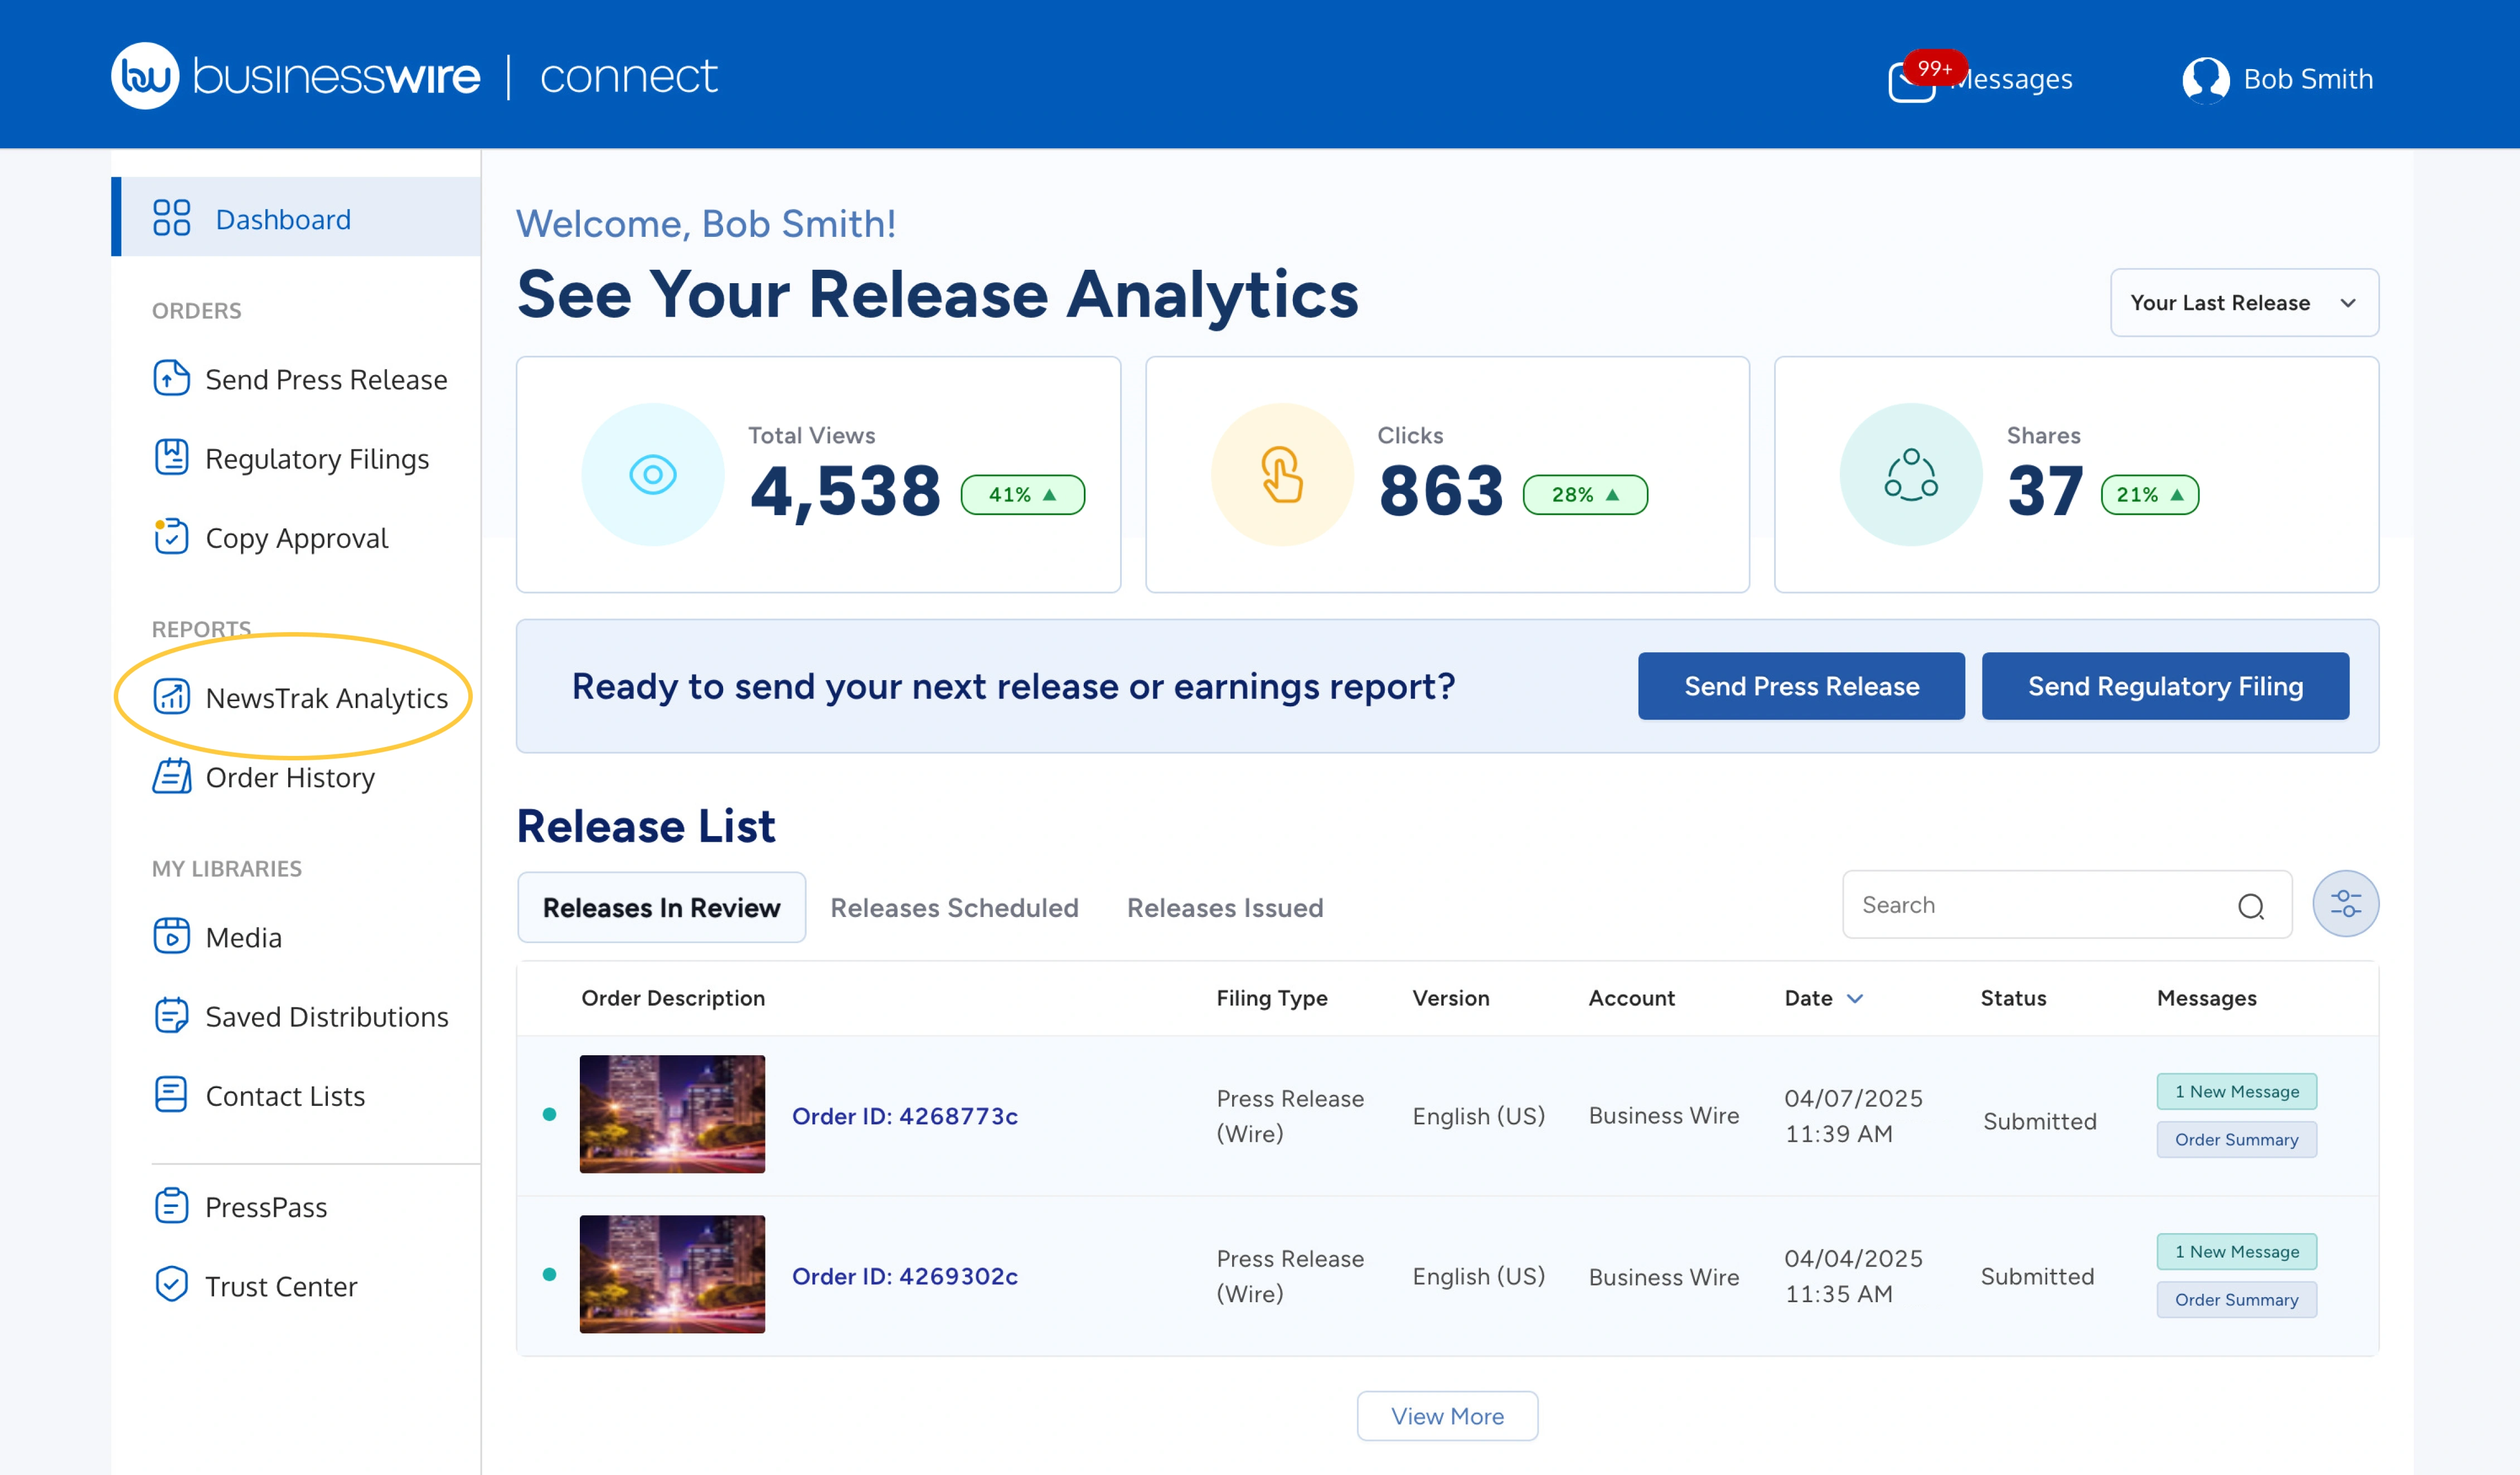Click the search magnifier icon
The image size is (2520, 1475).
(x=2250, y=906)
